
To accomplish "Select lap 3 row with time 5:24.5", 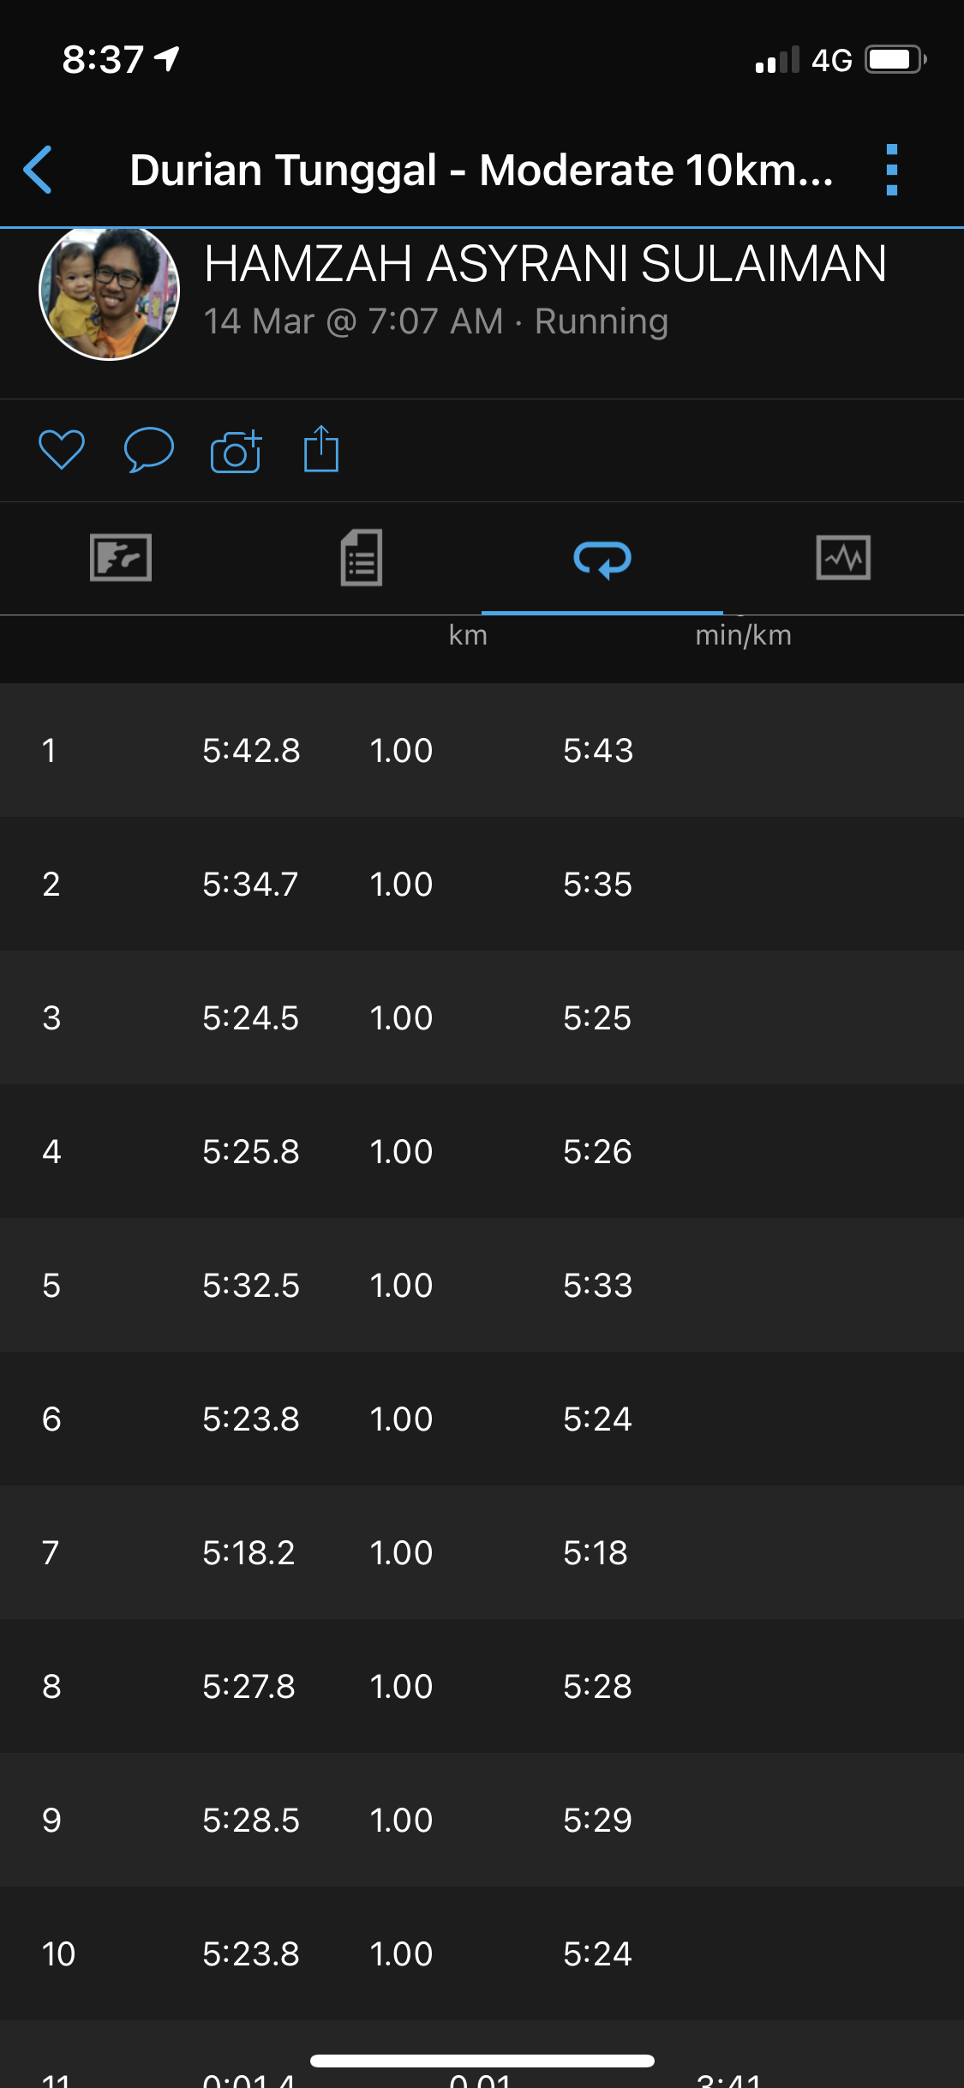I will [x=482, y=1017].
